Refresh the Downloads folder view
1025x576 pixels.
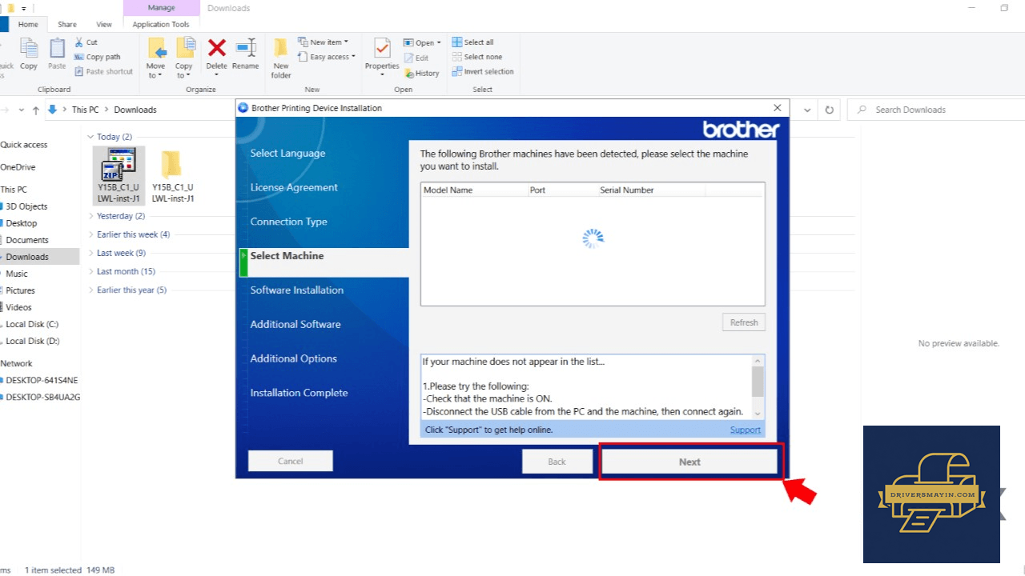(x=830, y=110)
